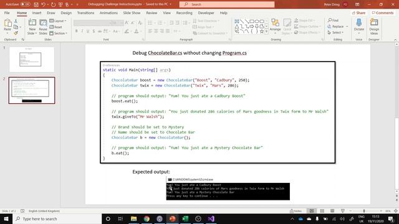Select slide 2 thumbnail
Image resolution: width=399 pixels, height=224 pixels.
click(32, 90)
